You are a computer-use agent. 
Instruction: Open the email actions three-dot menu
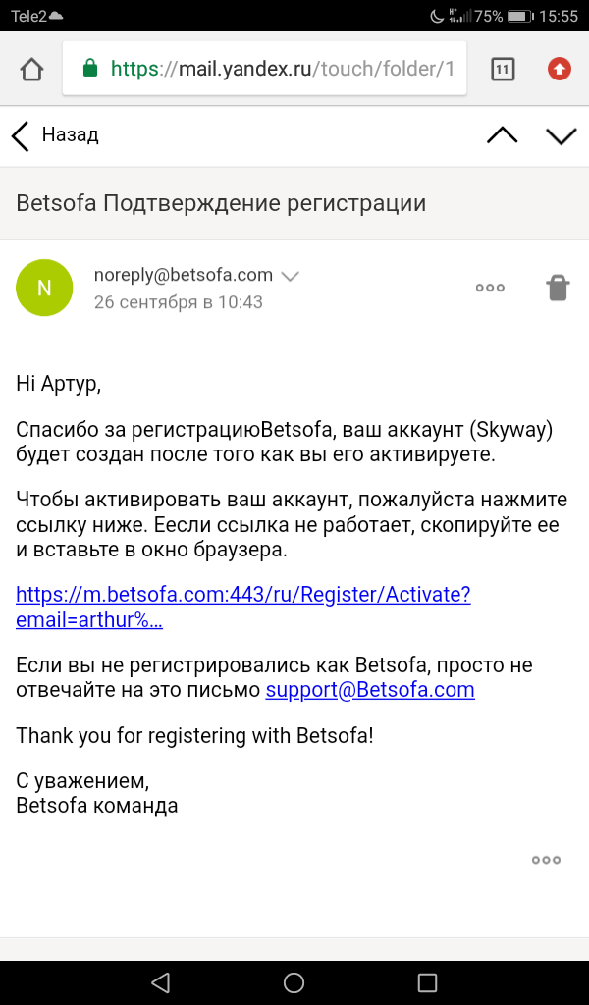[489, 288]
